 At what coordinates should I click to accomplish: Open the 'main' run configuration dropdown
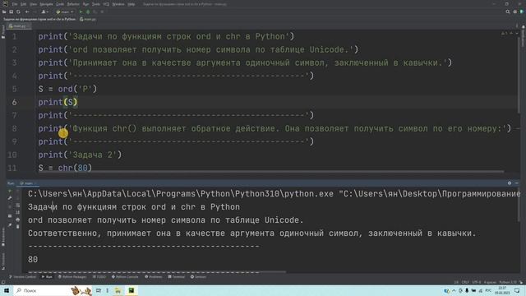(x=65, y=12)
